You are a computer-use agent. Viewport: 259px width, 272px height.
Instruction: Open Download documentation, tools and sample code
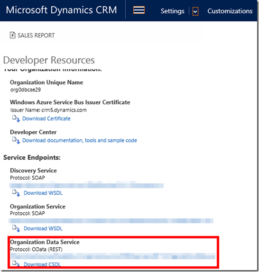[x=80, y=140]
